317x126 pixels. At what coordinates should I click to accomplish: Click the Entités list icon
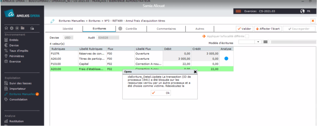coord(6,40)
